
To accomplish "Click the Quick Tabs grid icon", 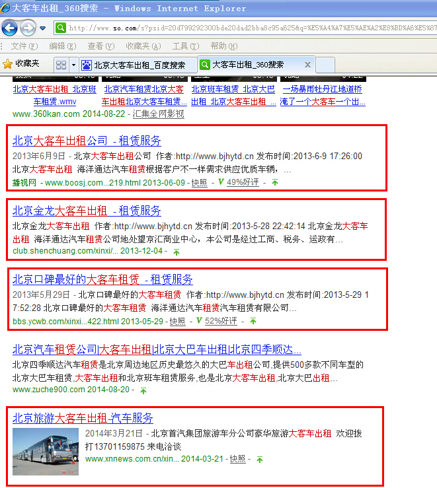I will pyautogui.click(x=61, y=65).
